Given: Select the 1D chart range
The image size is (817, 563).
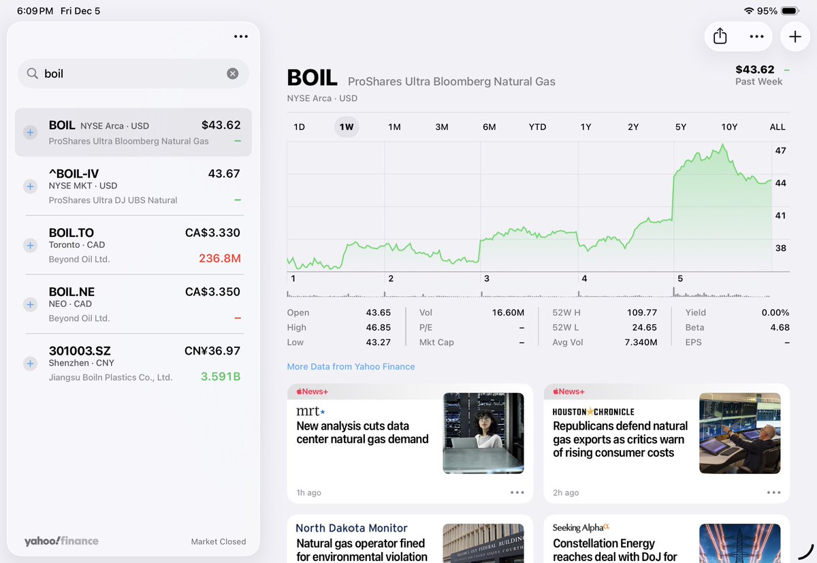Looking at the screenshot, I should 299,127.
